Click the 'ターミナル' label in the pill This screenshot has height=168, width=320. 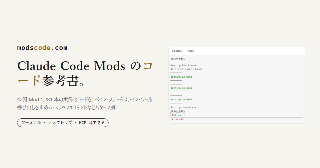(31, 123)
